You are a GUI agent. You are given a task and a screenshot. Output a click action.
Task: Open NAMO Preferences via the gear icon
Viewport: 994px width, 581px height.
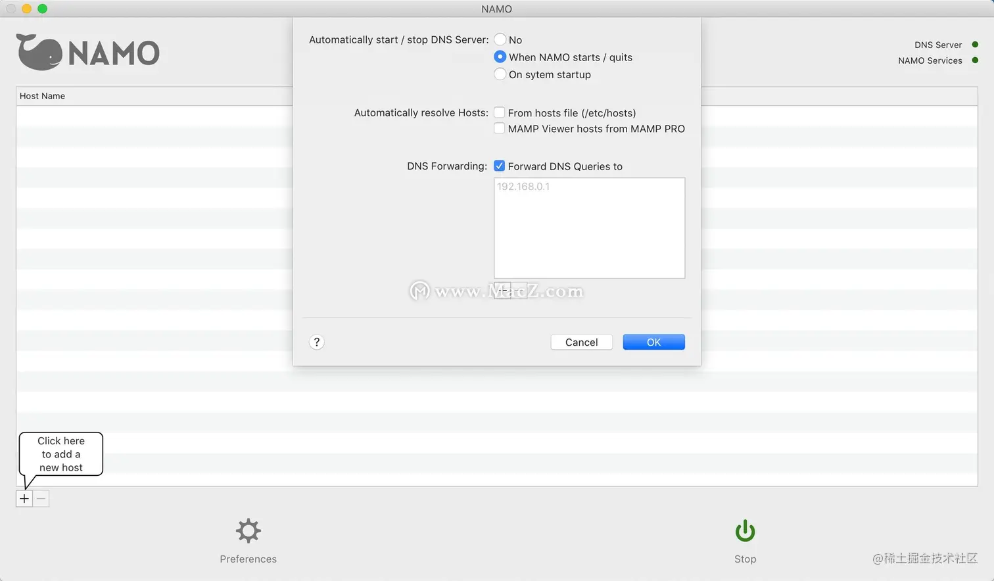pyautogui.click(x=248, y=531)
